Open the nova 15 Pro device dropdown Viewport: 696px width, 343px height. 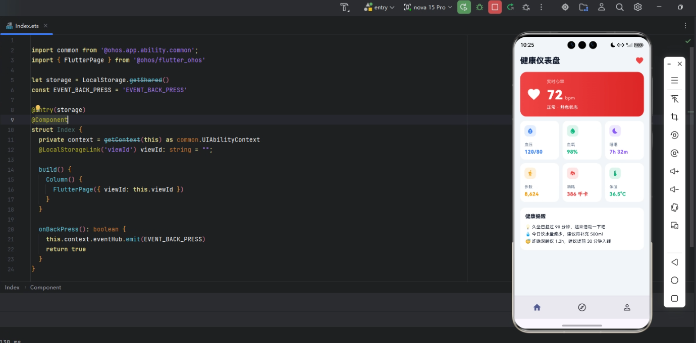[x=428, y=7]
